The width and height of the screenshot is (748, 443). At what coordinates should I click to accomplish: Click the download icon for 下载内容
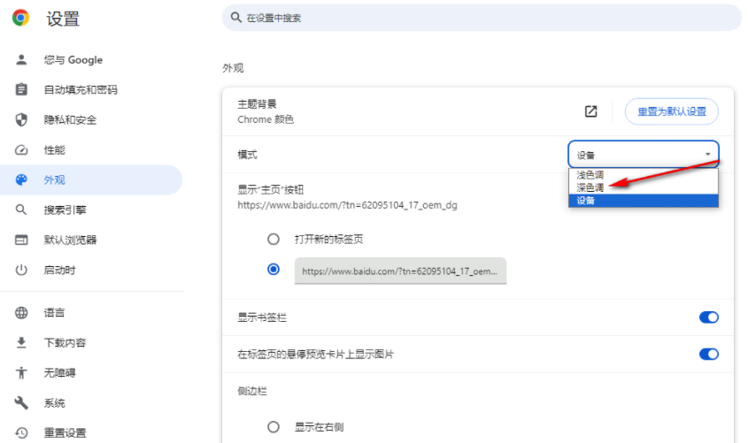pyautogui.click(x=21, y=342)
